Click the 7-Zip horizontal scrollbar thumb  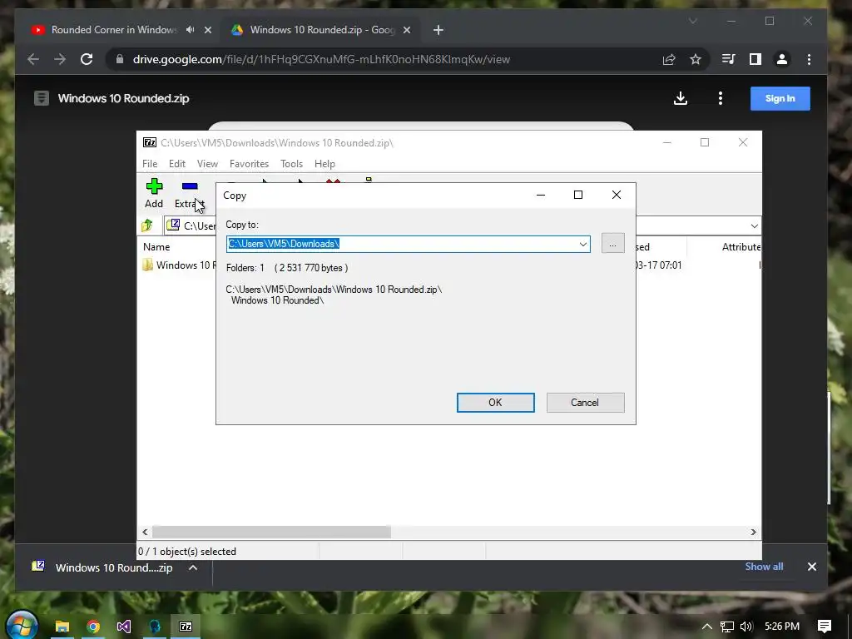click(x=271, y=532)
